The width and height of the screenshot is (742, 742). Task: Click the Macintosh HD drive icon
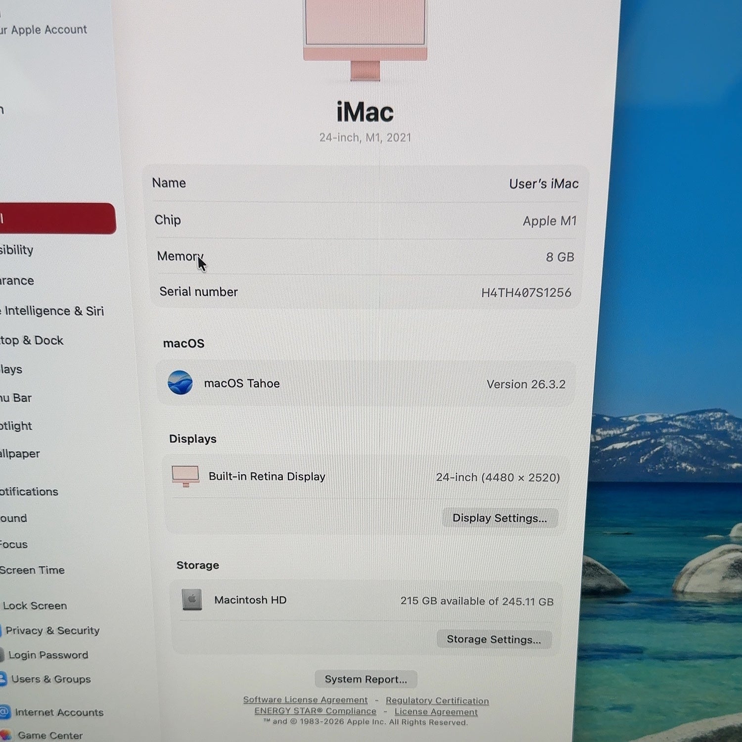coord(192,600)
